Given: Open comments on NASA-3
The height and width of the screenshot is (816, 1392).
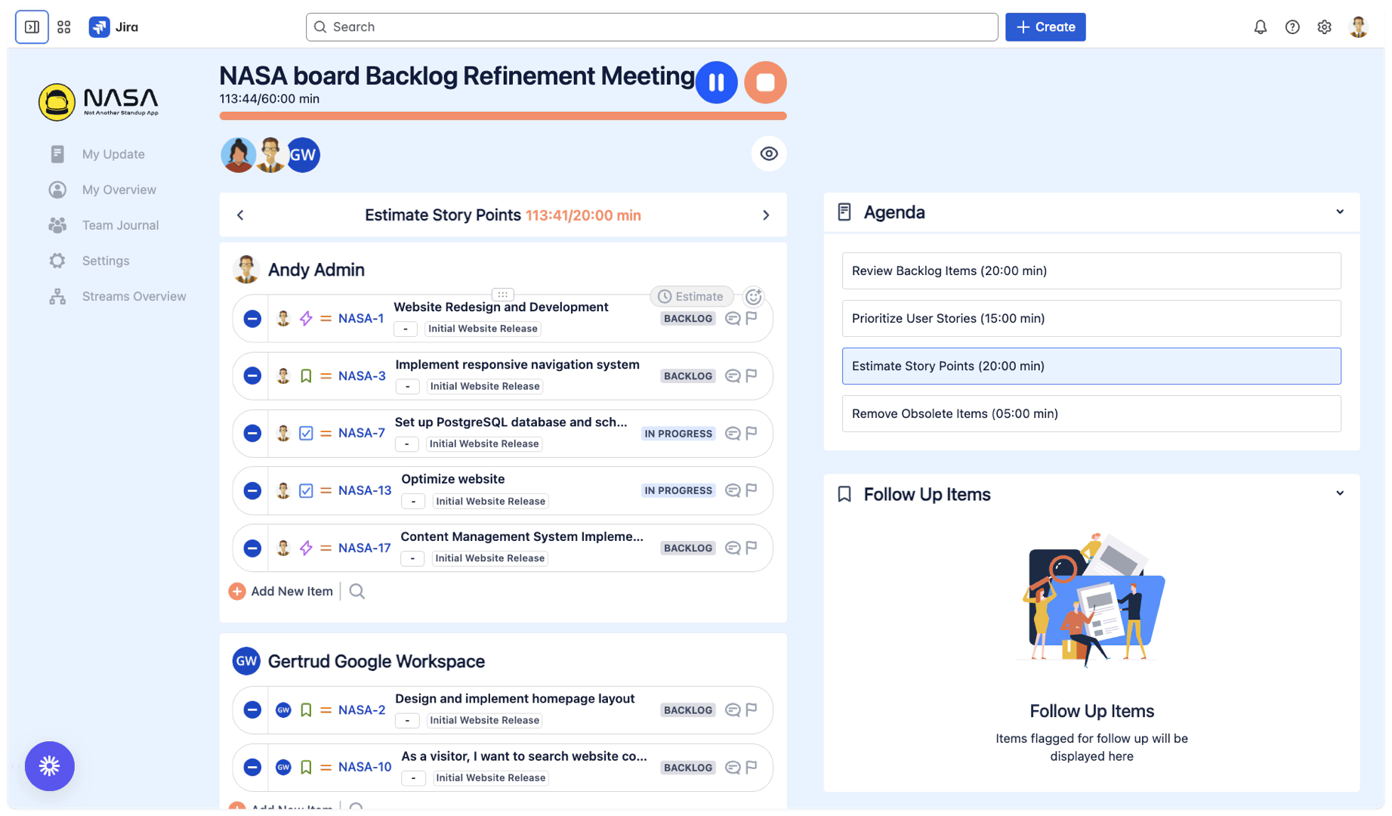Looking at the screenshot, I should pos(732,376).
